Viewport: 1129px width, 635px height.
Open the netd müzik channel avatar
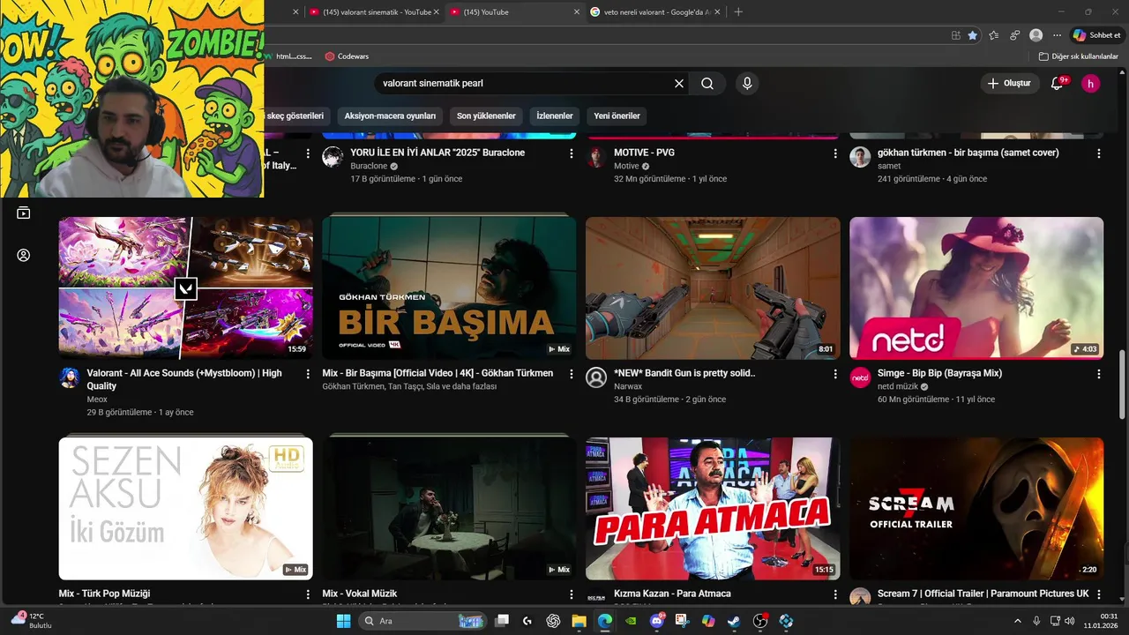860,377
